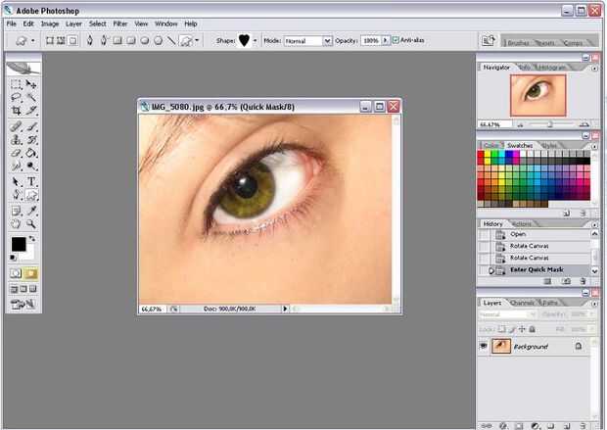The image size is (607, 430).
Task: Choose Freeform Pen in options bar
Action: pyautogui.click(x=104, y=40)
